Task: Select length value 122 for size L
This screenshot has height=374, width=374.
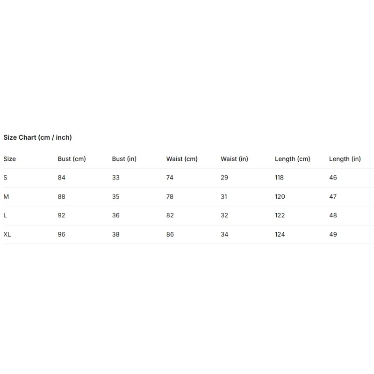Action: point(280,216)
